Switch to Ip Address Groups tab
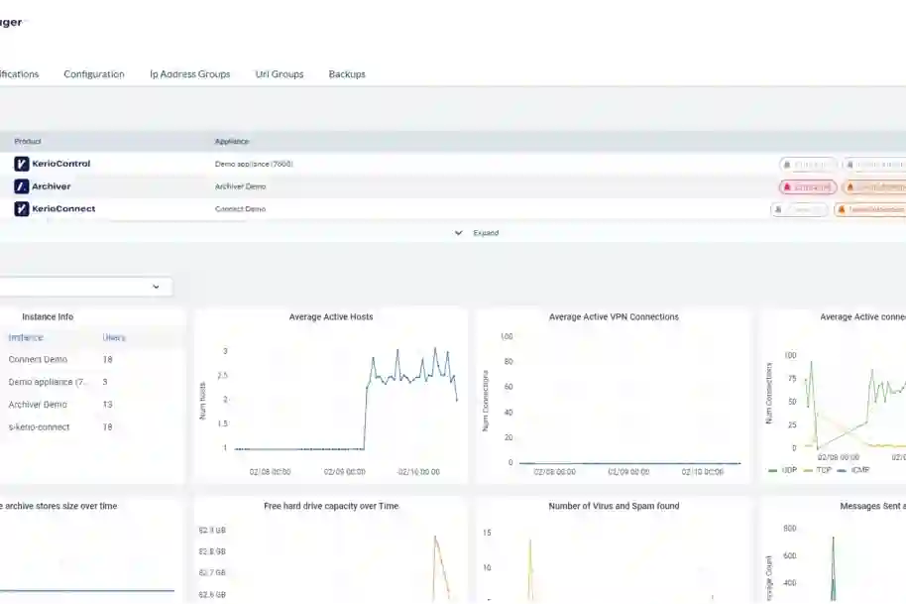The image size is (906, 604). pos(190,74)
